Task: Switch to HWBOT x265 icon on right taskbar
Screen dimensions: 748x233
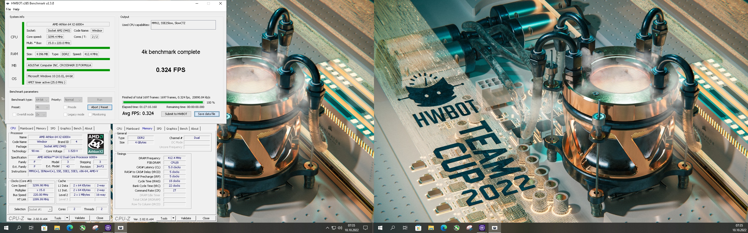Action: coord(495,228)
